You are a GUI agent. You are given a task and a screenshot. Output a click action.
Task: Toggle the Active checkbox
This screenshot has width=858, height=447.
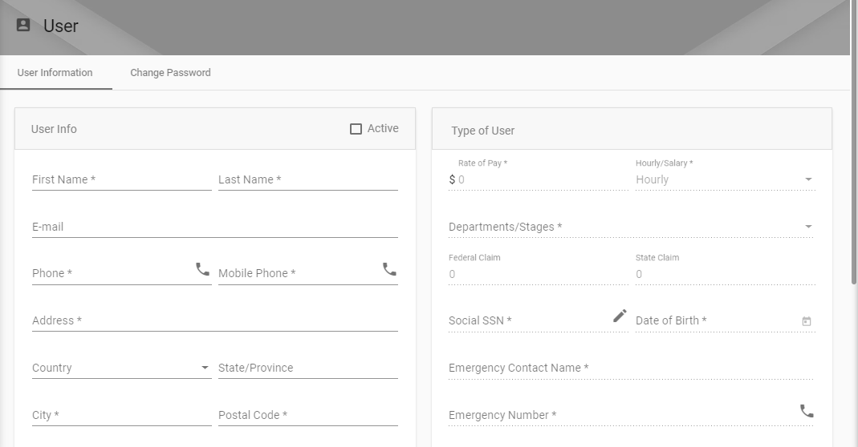click(x=356, y=129)
